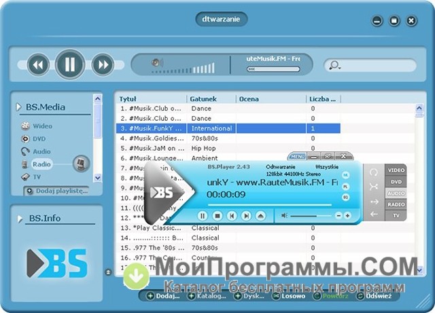Seek on the library track progress bar
The image size is (435, 313).
click(273, 69)
